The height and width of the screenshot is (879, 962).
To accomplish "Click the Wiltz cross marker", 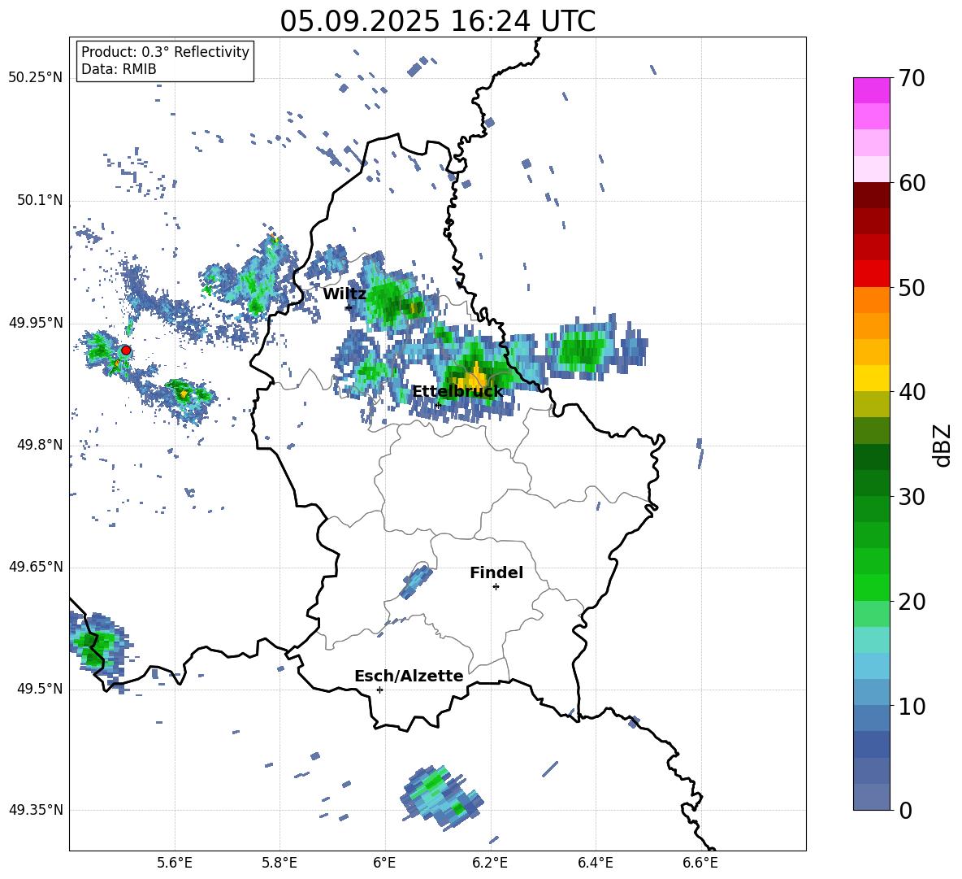I will point(349,307).
